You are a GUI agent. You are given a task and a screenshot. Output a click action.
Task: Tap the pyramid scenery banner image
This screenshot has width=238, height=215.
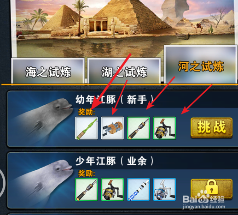(x=125, y=28)
